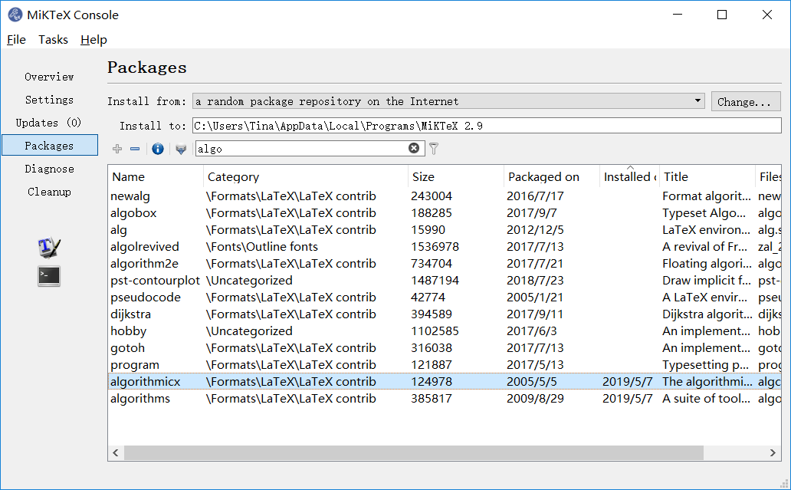Launch TeXworks from the sidebar icon
The image size is (791, 490).
pyautogui.click(x=49, y=247)
